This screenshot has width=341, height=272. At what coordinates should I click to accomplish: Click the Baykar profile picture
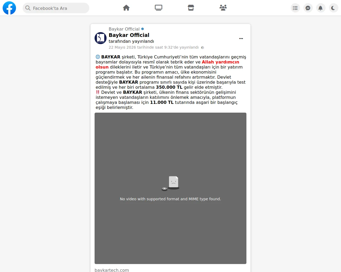(x=101, y=38)
